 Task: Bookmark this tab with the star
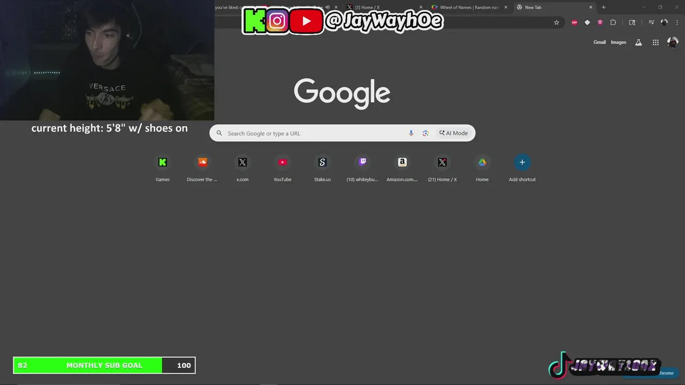click(x=557, y=22)
